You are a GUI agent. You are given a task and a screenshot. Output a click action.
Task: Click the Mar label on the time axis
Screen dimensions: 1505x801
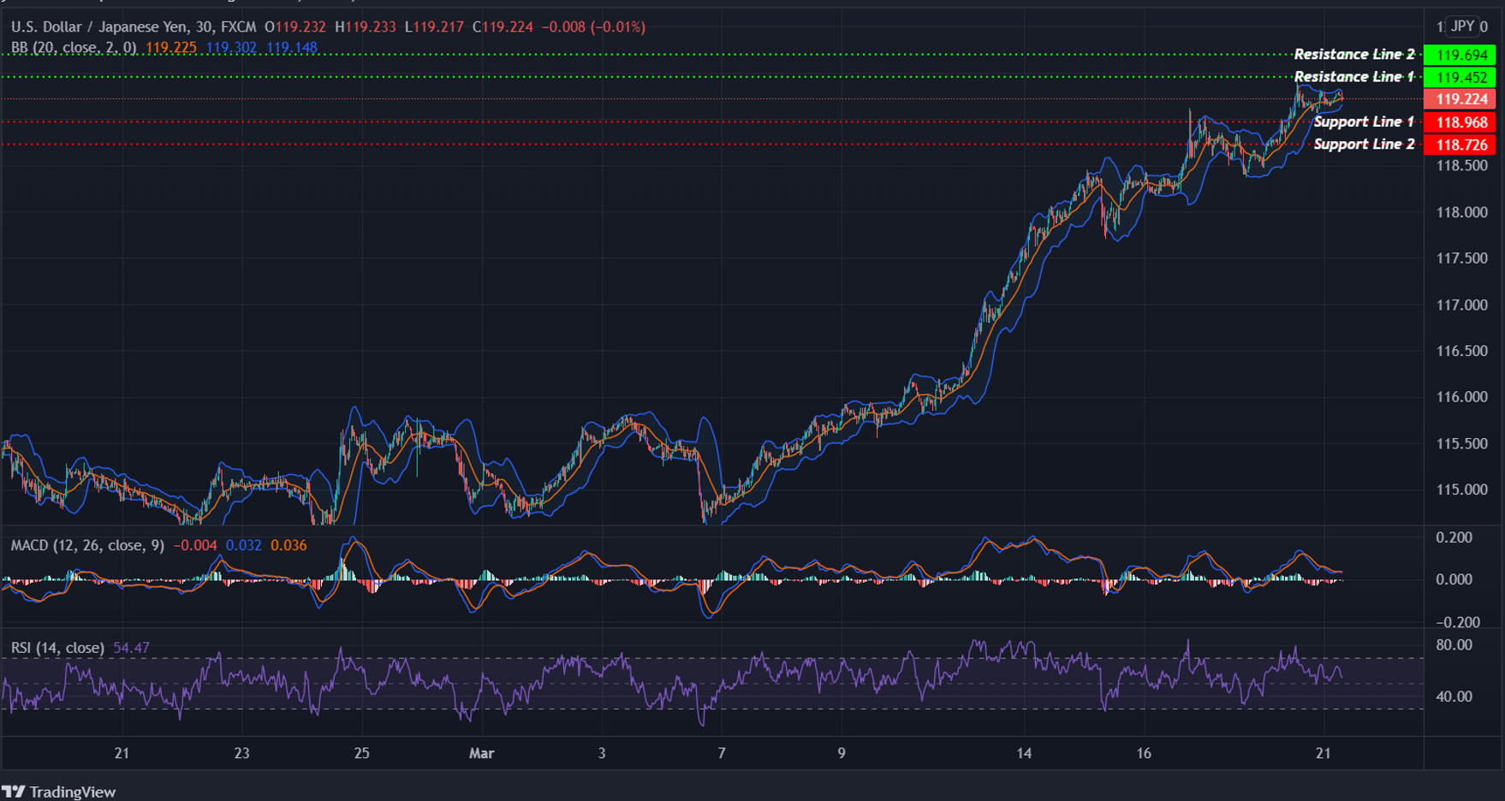pos(482,754)
